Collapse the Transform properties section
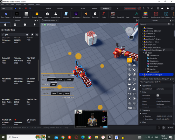Image resolution: width=175 pixels, height=140 pixels. pyautogui.click(x=141, y=110)
